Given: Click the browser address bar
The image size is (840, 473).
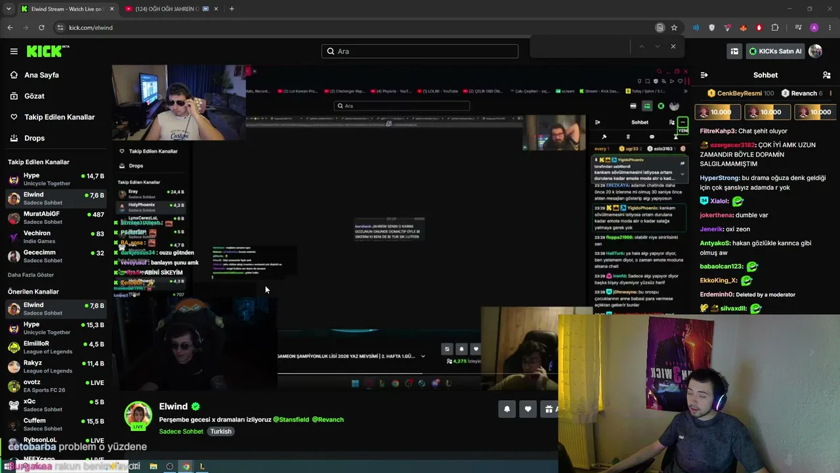Looking at the screenshot, I should (354, 28).
